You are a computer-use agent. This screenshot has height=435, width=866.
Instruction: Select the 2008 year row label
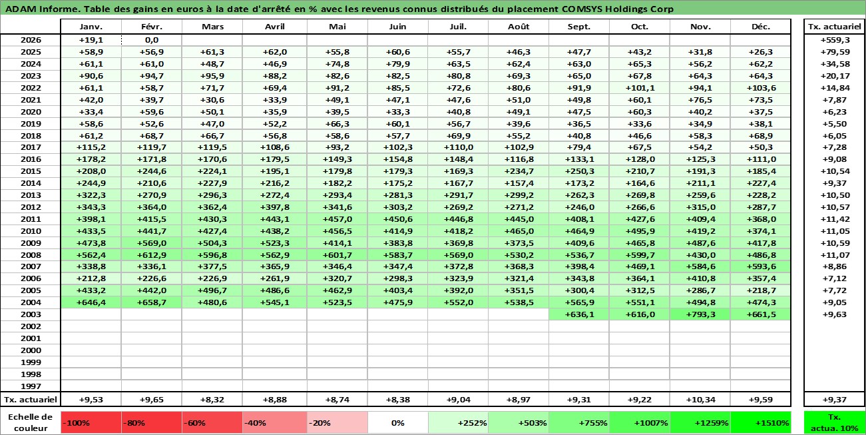(x=31, y=255)
